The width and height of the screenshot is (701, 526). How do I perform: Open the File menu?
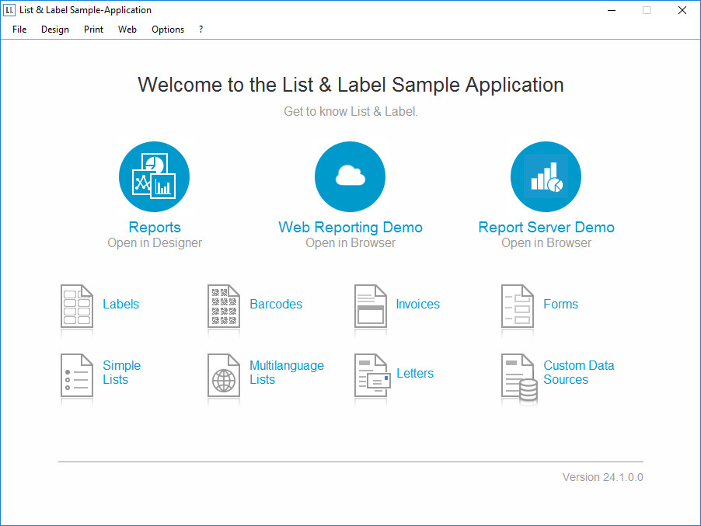(19, 30)
